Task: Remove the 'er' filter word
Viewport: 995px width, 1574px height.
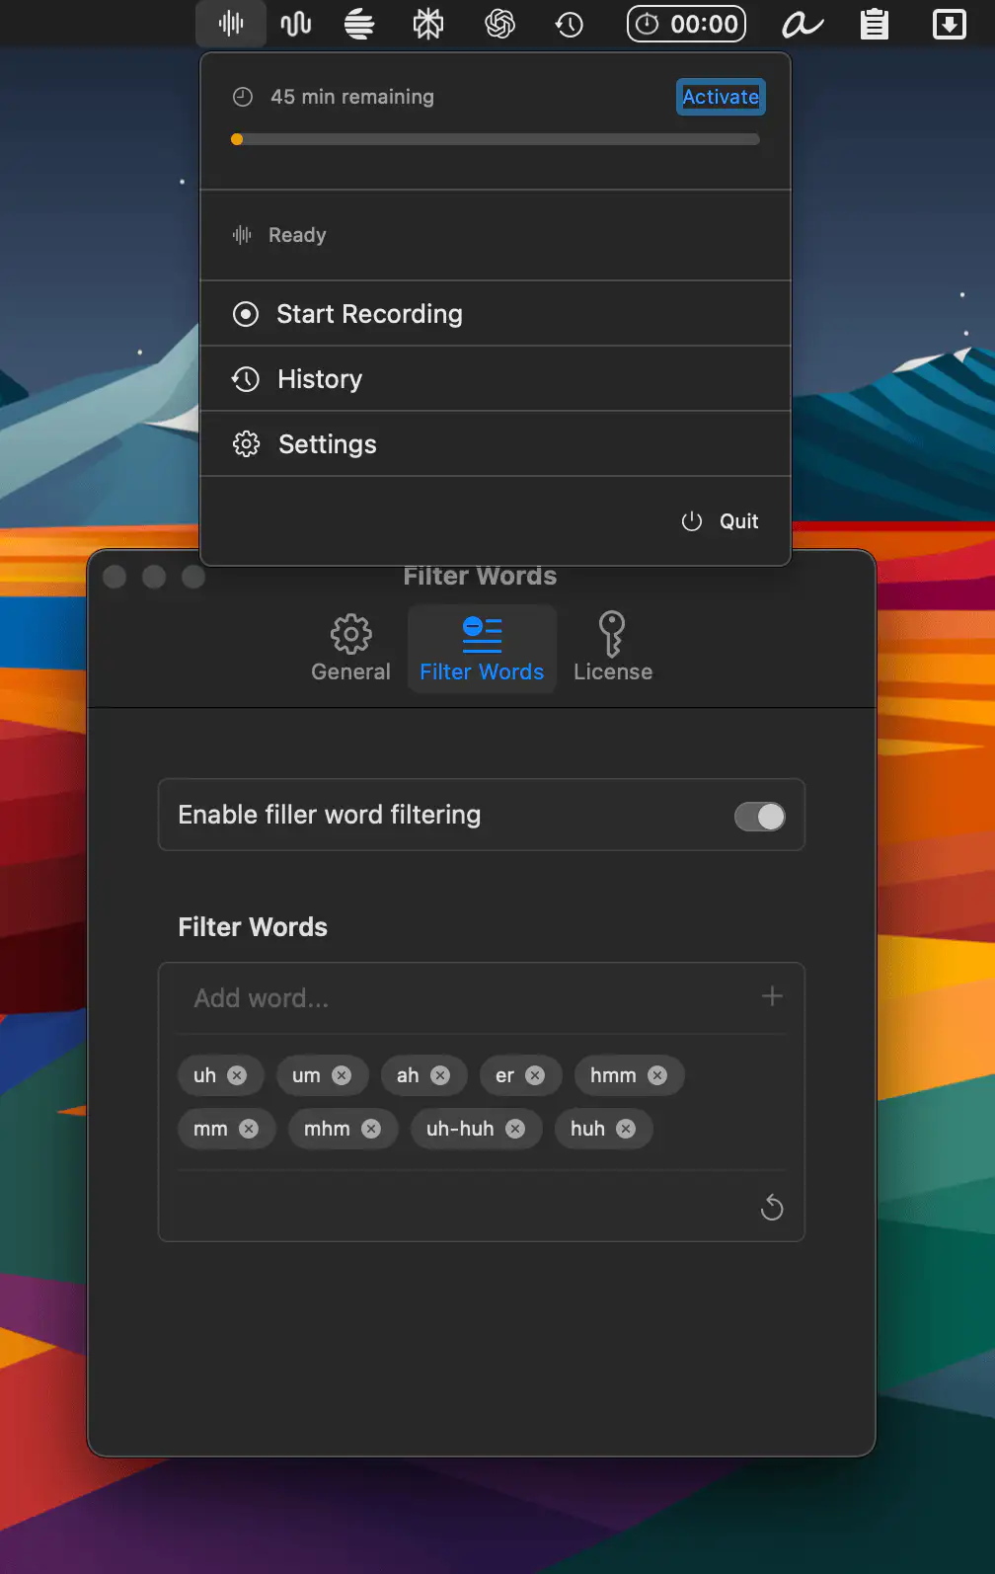Action: tap(535, 1075)
